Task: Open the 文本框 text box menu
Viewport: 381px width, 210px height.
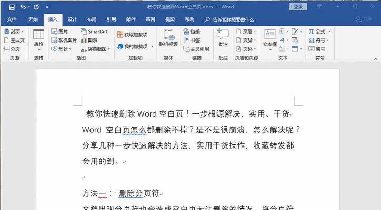Action: pyautogui.click(x=270, y=40)
